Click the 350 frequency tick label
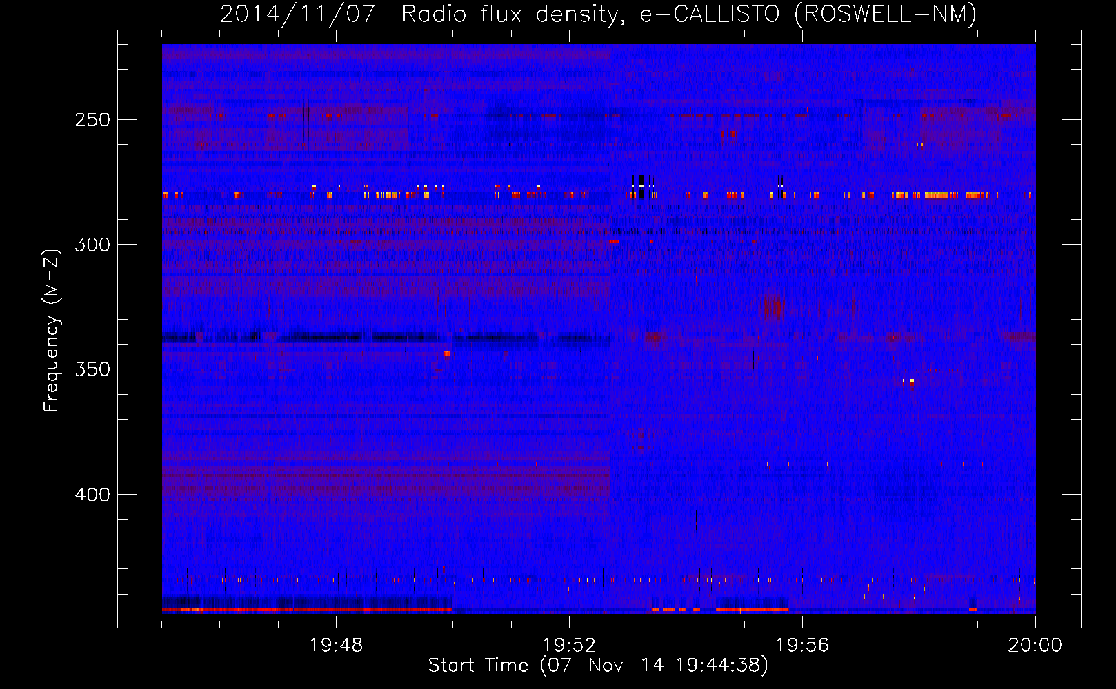The height and width of the screenshot is (689, 1116). [92, 369]
